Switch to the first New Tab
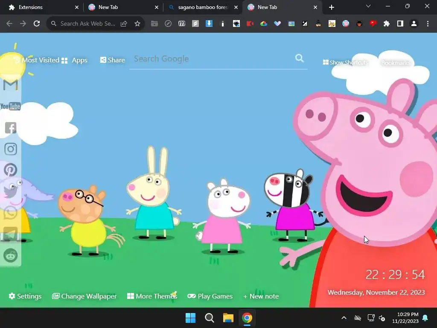 pos(123,7)
